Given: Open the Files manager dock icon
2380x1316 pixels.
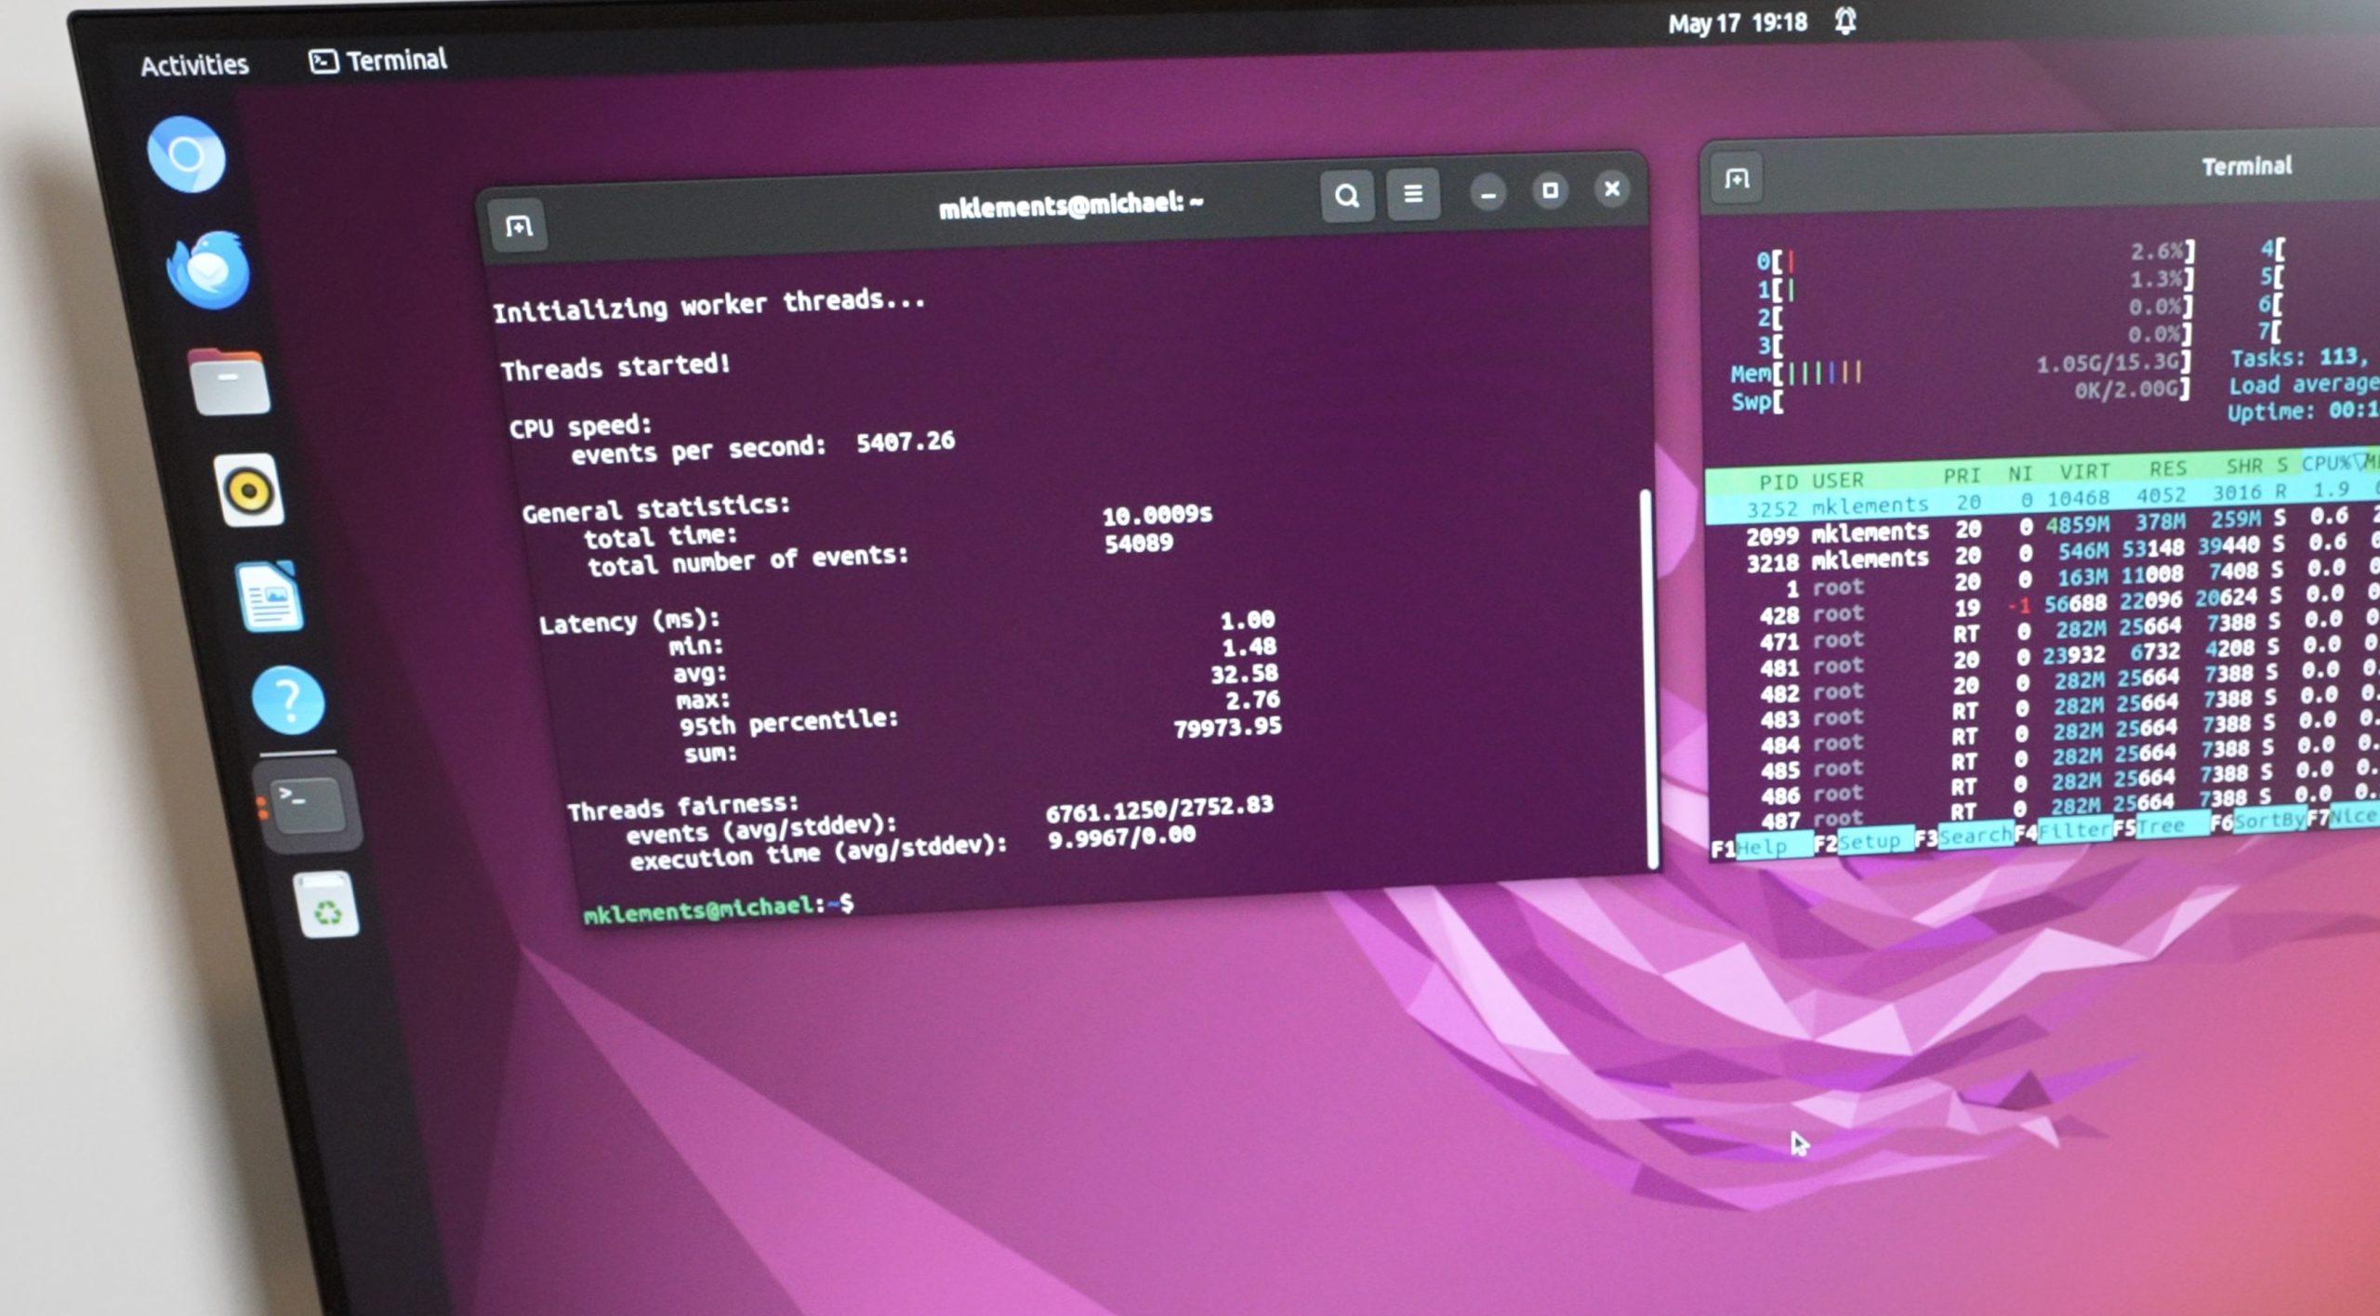Looking at the screenshot, I should [x=229, y=381].
